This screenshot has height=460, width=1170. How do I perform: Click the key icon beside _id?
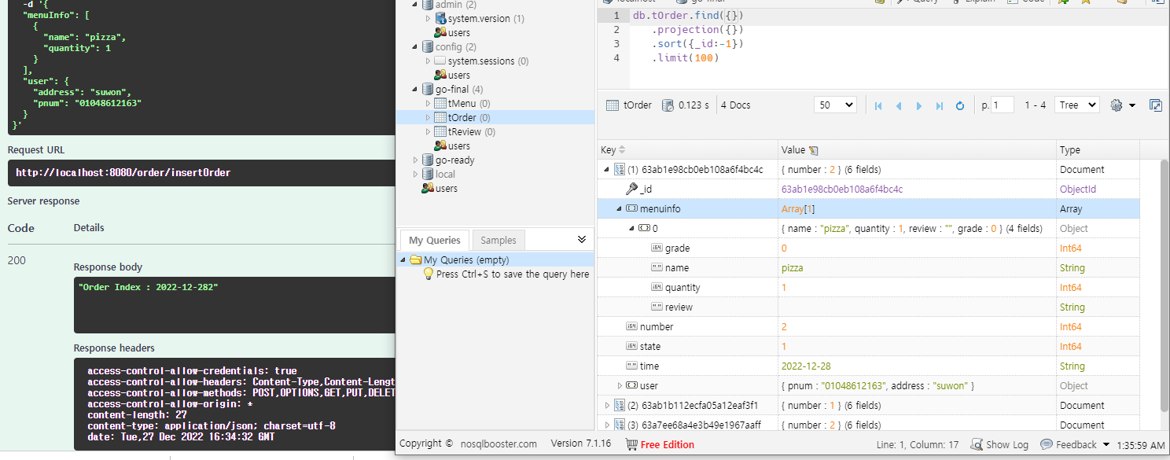click(631, 189)
